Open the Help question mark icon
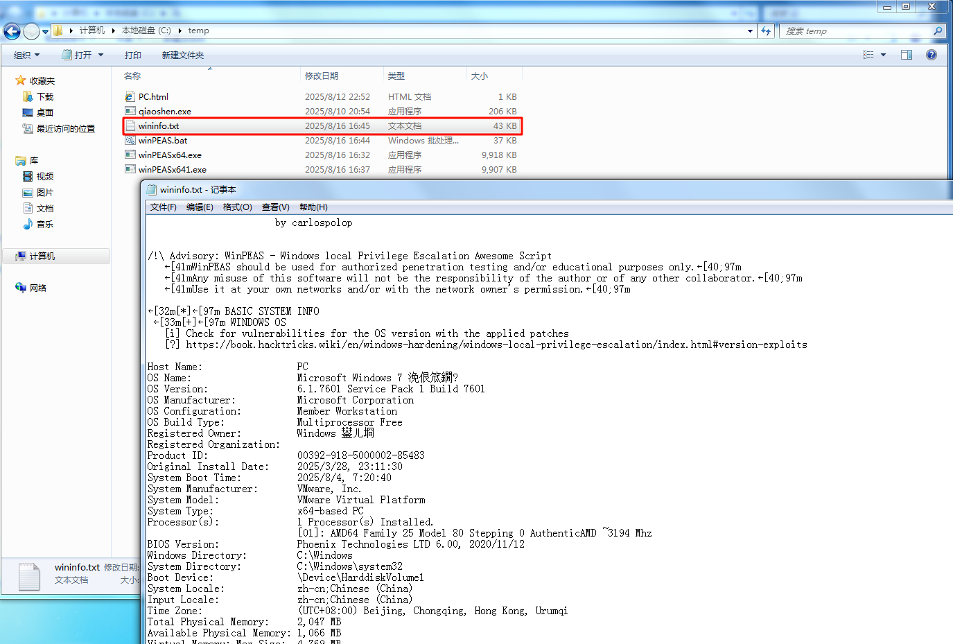Image resolution: width=953 pixels, height=644 pixels. tap(932, 55)
